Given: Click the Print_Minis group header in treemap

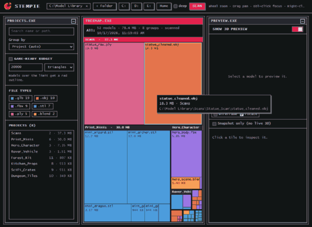Looking at the screenshot, I should coord(127,128).
